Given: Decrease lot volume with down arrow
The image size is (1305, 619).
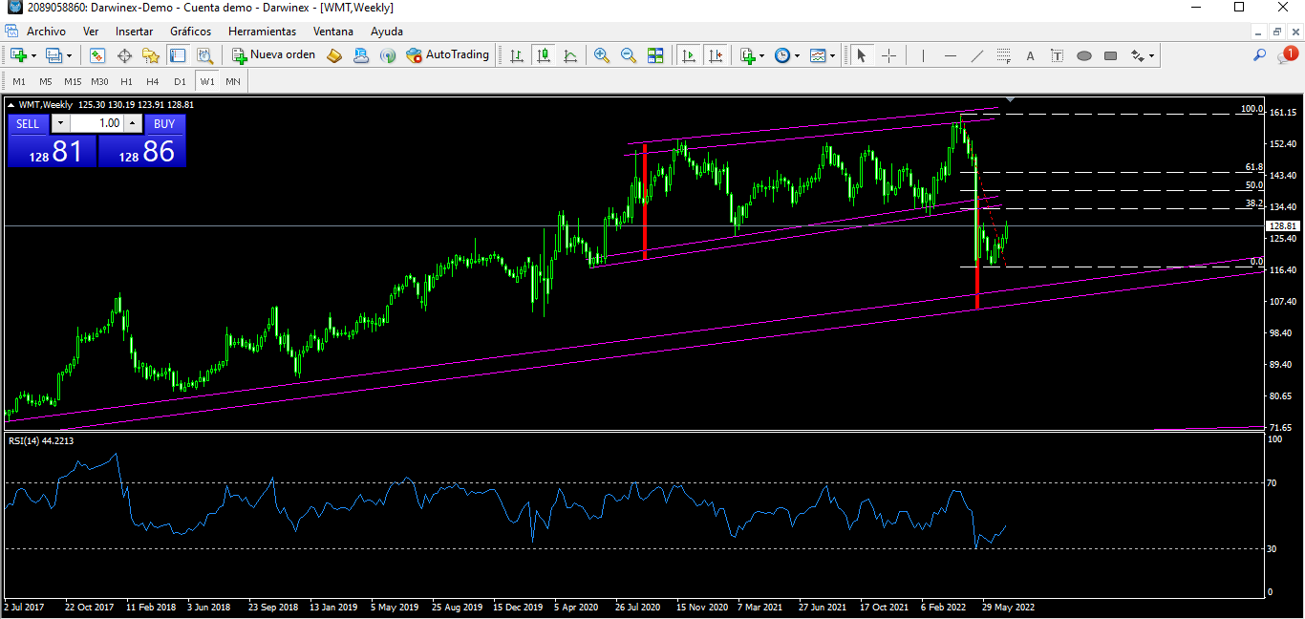Looking at the screenshot, I should click(x=60, y=123).
